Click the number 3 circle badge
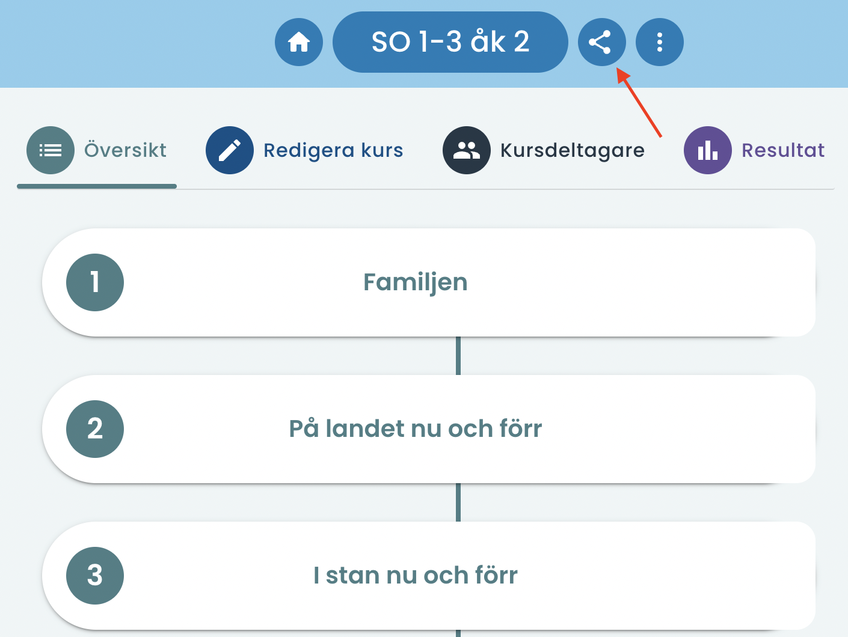This screenshot has width=848, height=637. (x=95, y=576)
